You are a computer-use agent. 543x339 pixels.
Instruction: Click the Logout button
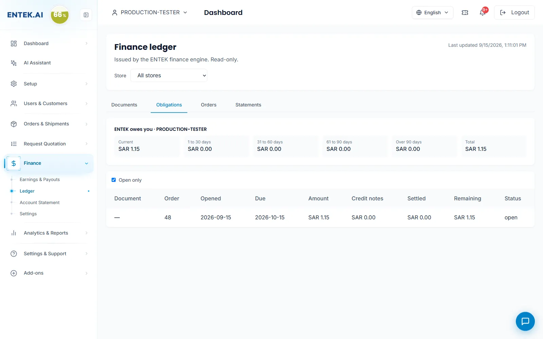coord(514,13)
